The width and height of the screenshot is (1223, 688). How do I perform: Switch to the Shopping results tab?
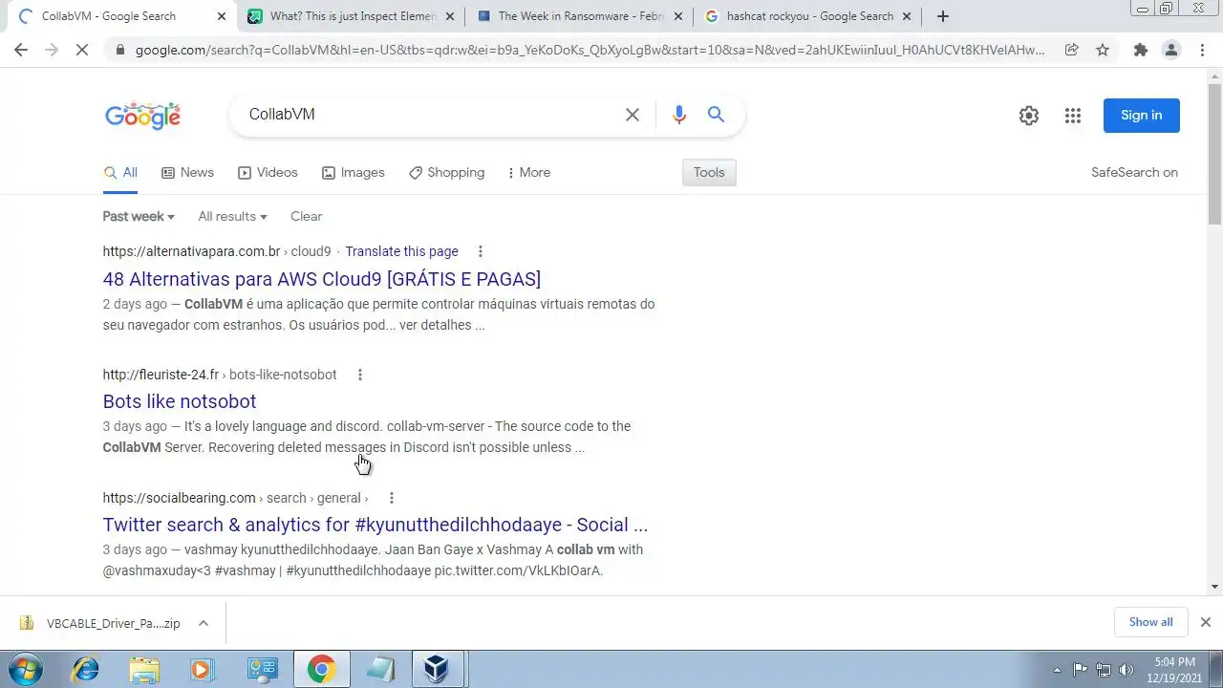[446, 173]
